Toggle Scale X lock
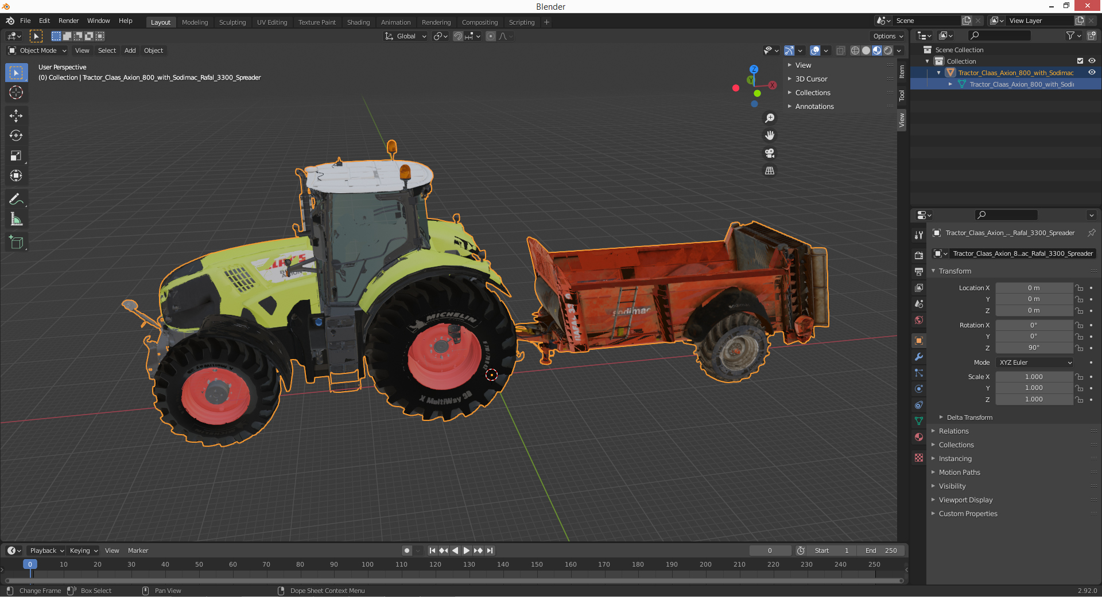1102x597 pixels. tap(1080, 377)
